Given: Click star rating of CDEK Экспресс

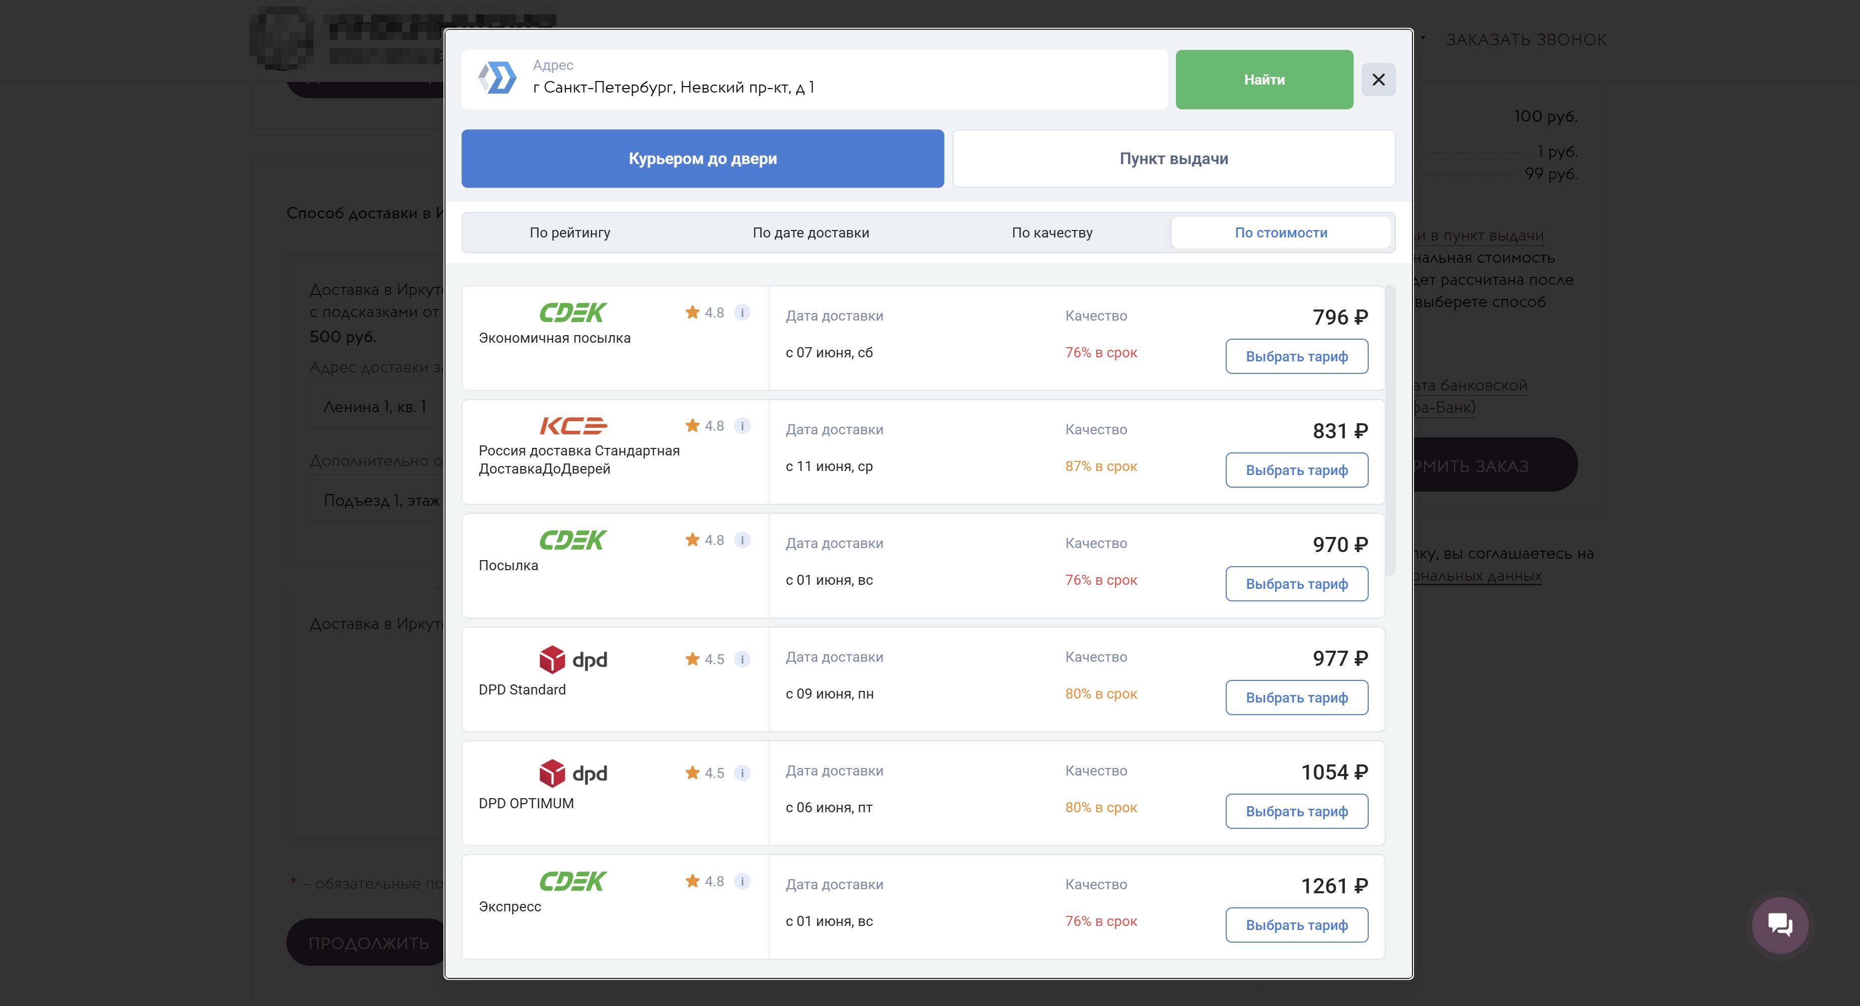Looking at the screenshot, I should click(x=704, y=881).
